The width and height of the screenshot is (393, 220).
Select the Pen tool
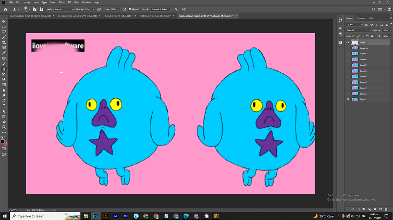click(x=4, y=101)
